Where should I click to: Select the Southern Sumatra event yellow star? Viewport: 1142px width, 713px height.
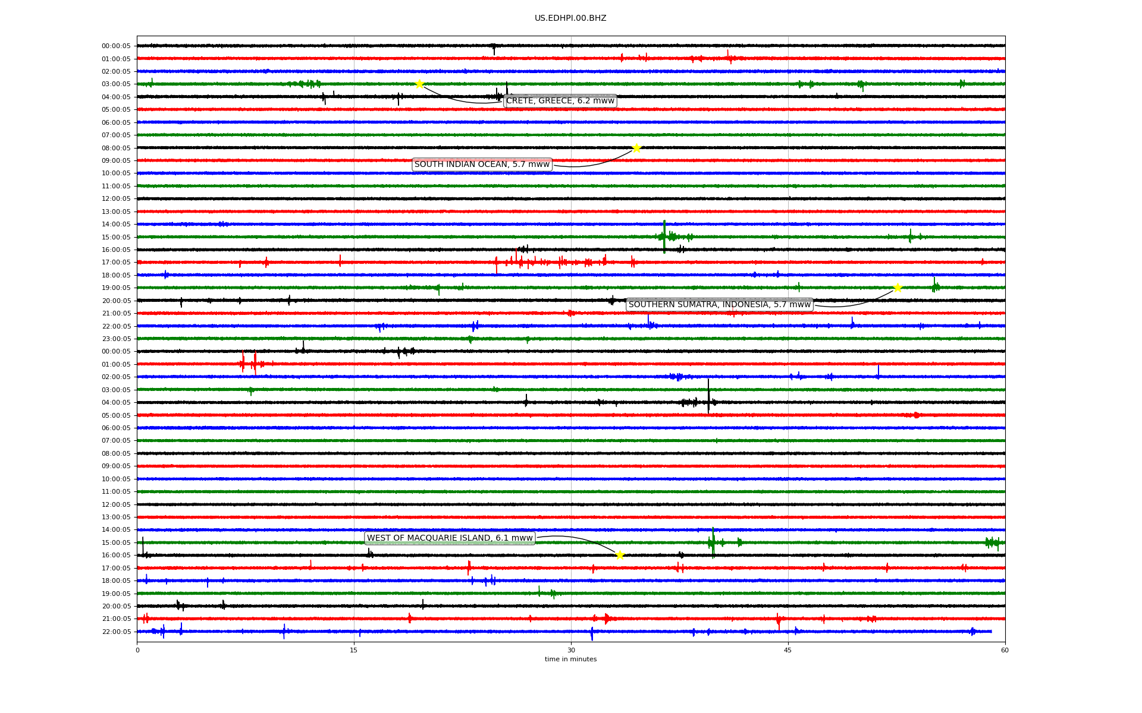click(x=898, y=288)
